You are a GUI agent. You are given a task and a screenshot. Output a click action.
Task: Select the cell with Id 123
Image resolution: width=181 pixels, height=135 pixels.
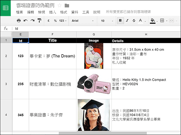(21, 56)
